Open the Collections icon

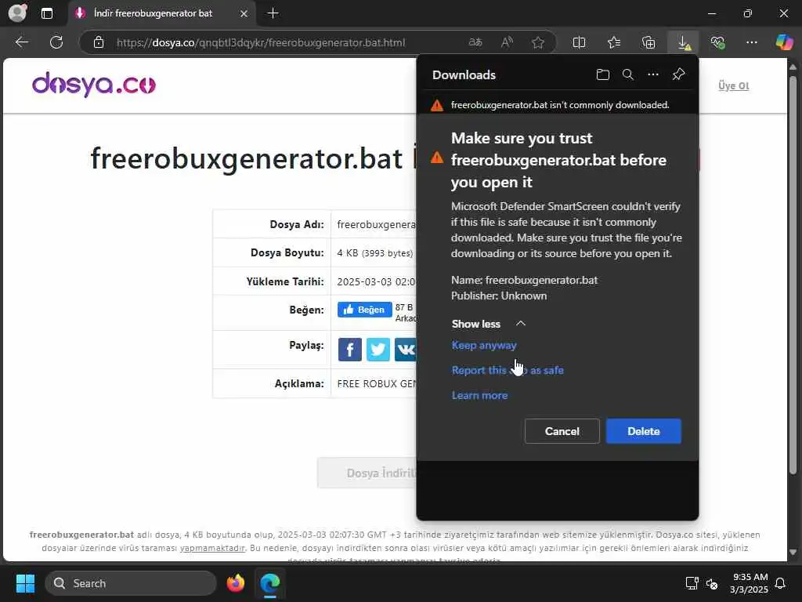point(648,42)
